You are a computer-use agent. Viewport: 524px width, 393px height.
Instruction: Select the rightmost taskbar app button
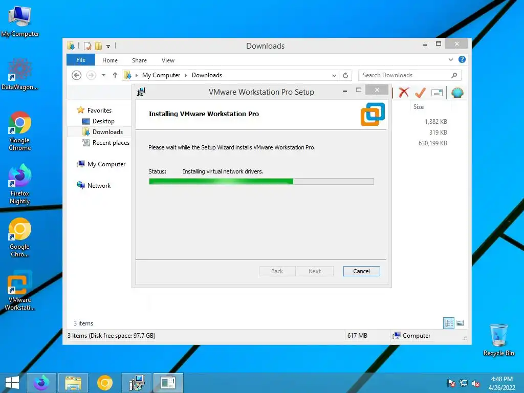click(168, 383)
